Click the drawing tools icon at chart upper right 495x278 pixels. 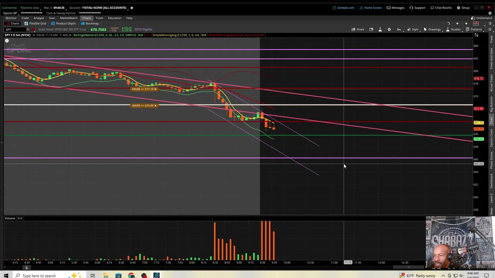pyautogui.click(x=476, y=36)
